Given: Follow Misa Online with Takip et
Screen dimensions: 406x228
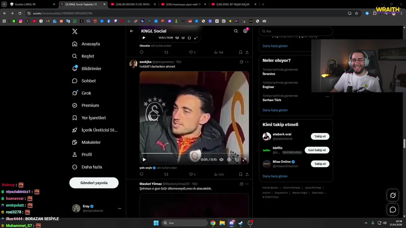Looking at the screenshot, I should click(x=320, y=164).
